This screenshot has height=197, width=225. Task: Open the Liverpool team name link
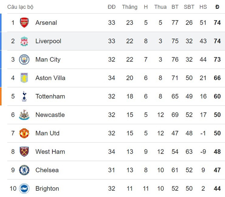[48, 41]
